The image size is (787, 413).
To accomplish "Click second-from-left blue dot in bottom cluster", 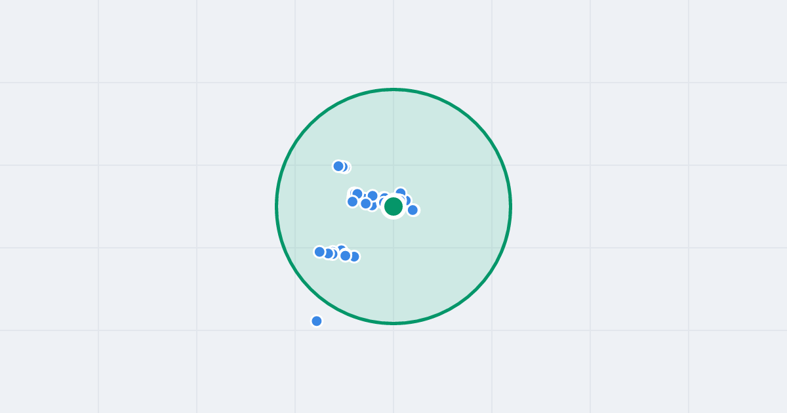I will 328,254.
